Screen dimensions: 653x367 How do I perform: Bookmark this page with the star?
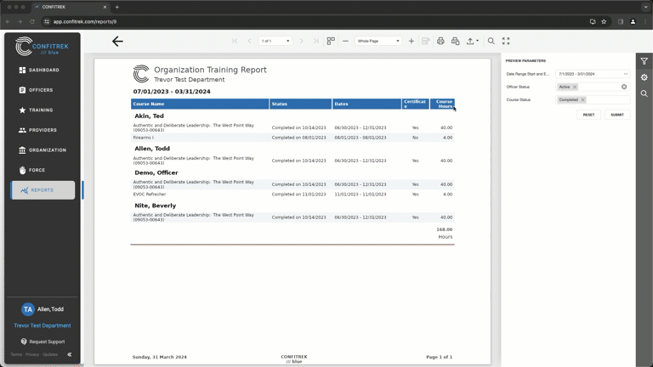point(604,21)
